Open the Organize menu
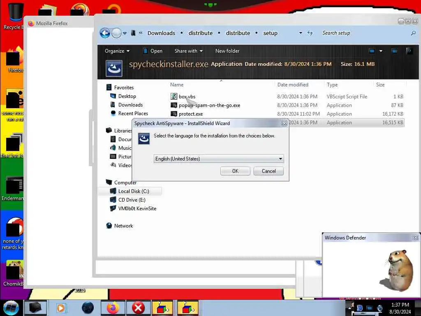Viewport: 421px width, 316px height. (117, 51)
